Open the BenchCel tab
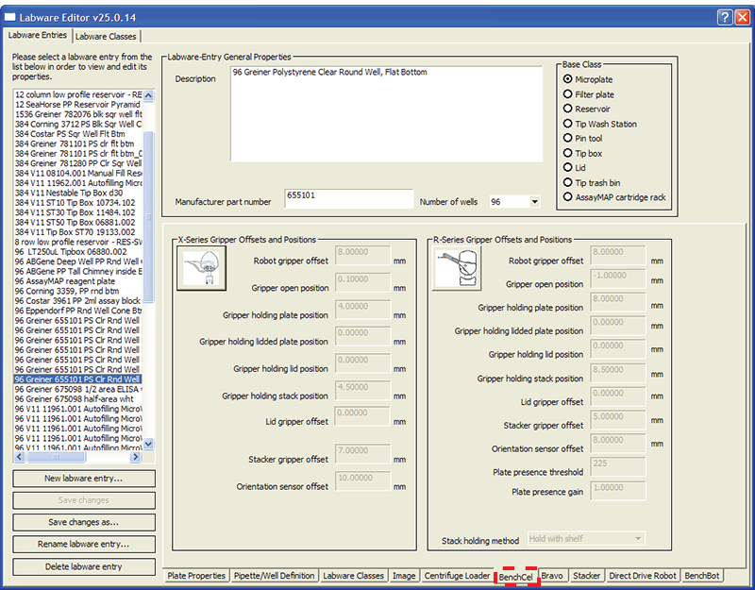Screen dimensions: 755x590 click(x=516, y=576)
